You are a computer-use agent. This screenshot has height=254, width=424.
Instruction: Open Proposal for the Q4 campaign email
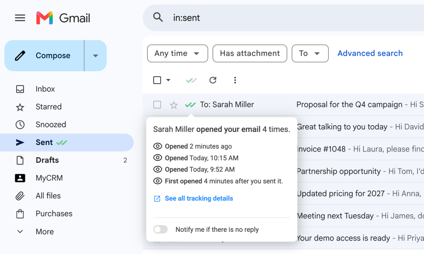coord(349,105)
